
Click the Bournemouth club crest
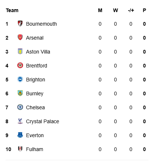pos(20,23)
